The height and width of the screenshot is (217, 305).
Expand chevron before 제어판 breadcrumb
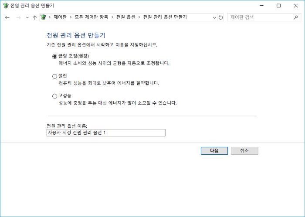[x=50, y=17]
